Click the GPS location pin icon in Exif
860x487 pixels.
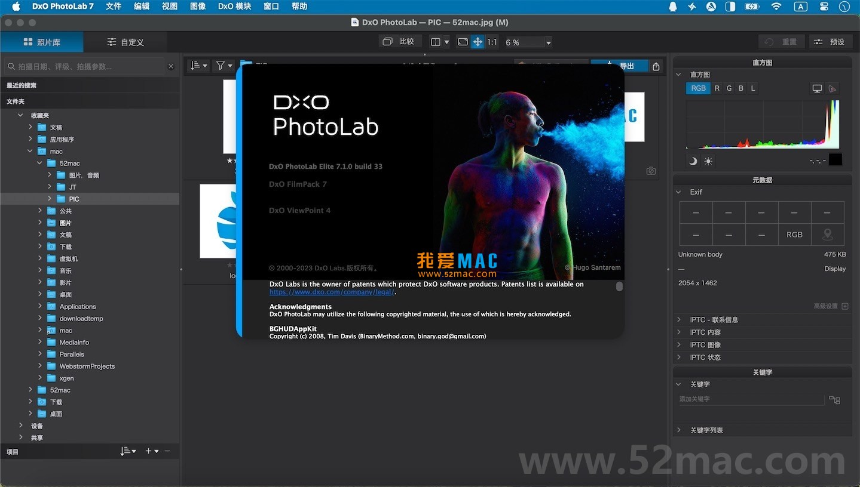(x=828, y=235)
